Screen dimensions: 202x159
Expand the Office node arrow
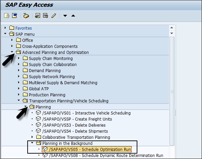pyautogui.click(x=12, y=40)
